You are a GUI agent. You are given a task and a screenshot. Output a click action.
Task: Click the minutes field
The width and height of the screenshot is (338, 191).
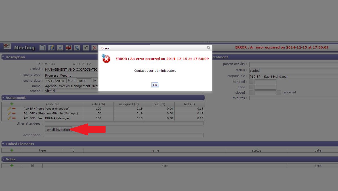click(294, 98)
